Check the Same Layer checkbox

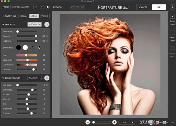(x=172, y=16)
